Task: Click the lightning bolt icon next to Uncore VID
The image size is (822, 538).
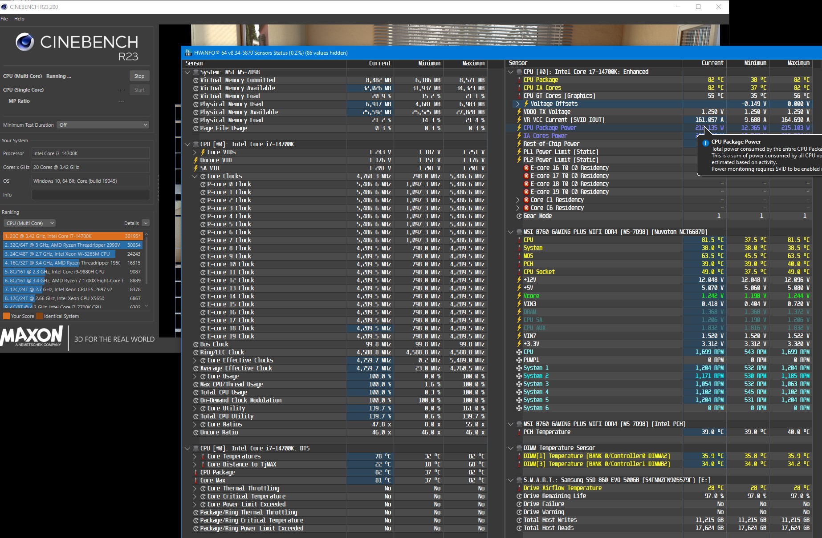Action: [x=196, y=161]
